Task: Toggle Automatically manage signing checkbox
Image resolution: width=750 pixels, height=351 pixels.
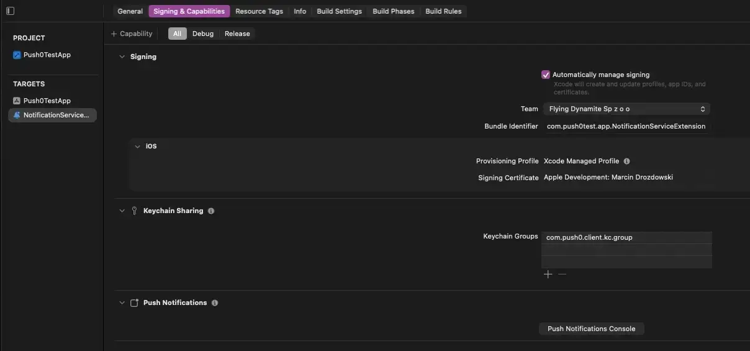Action: point(546,75)
